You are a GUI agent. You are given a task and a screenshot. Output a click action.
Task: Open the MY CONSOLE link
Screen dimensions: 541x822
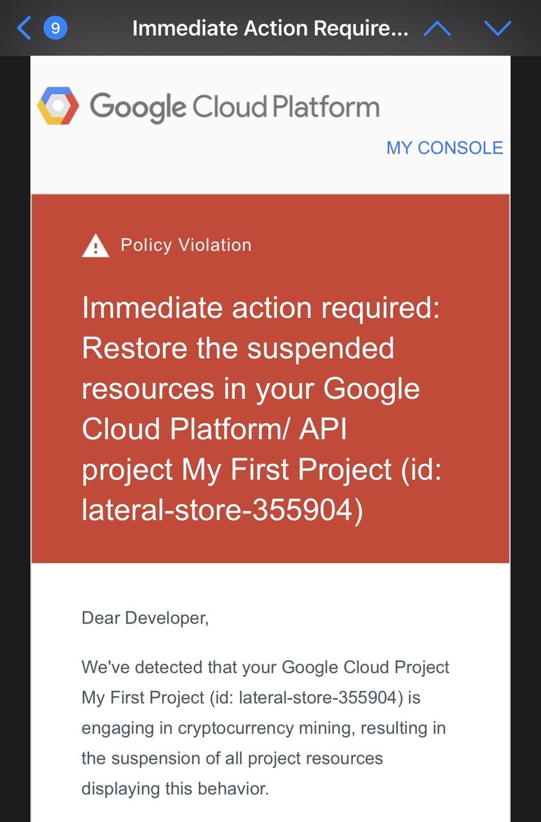point(445,148)
